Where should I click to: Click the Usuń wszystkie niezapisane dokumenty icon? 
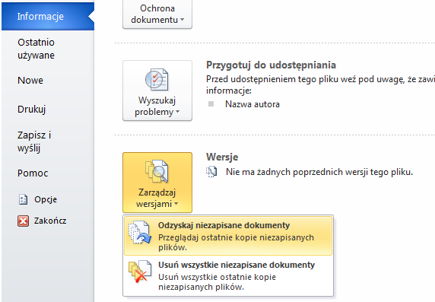coord(140,272)
